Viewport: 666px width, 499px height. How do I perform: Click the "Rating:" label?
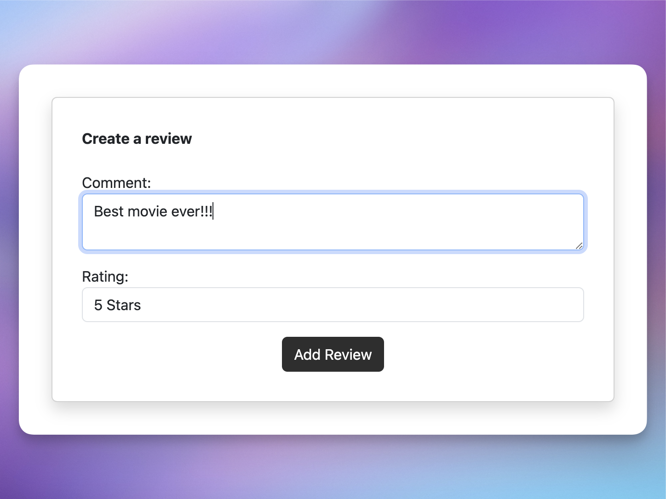pyautogui.click(x=105, y=277)
